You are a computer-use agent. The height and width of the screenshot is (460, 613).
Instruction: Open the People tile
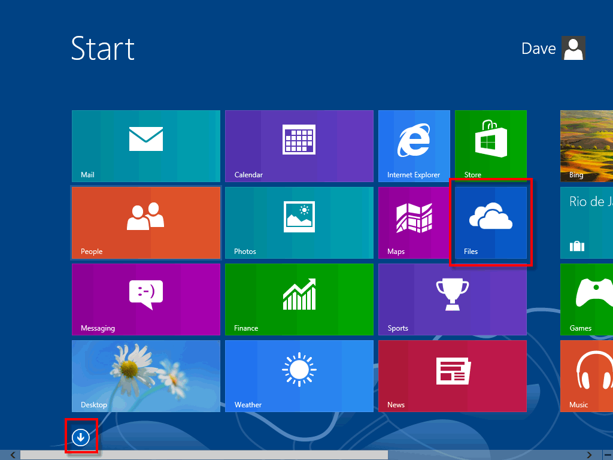[146, 223]
